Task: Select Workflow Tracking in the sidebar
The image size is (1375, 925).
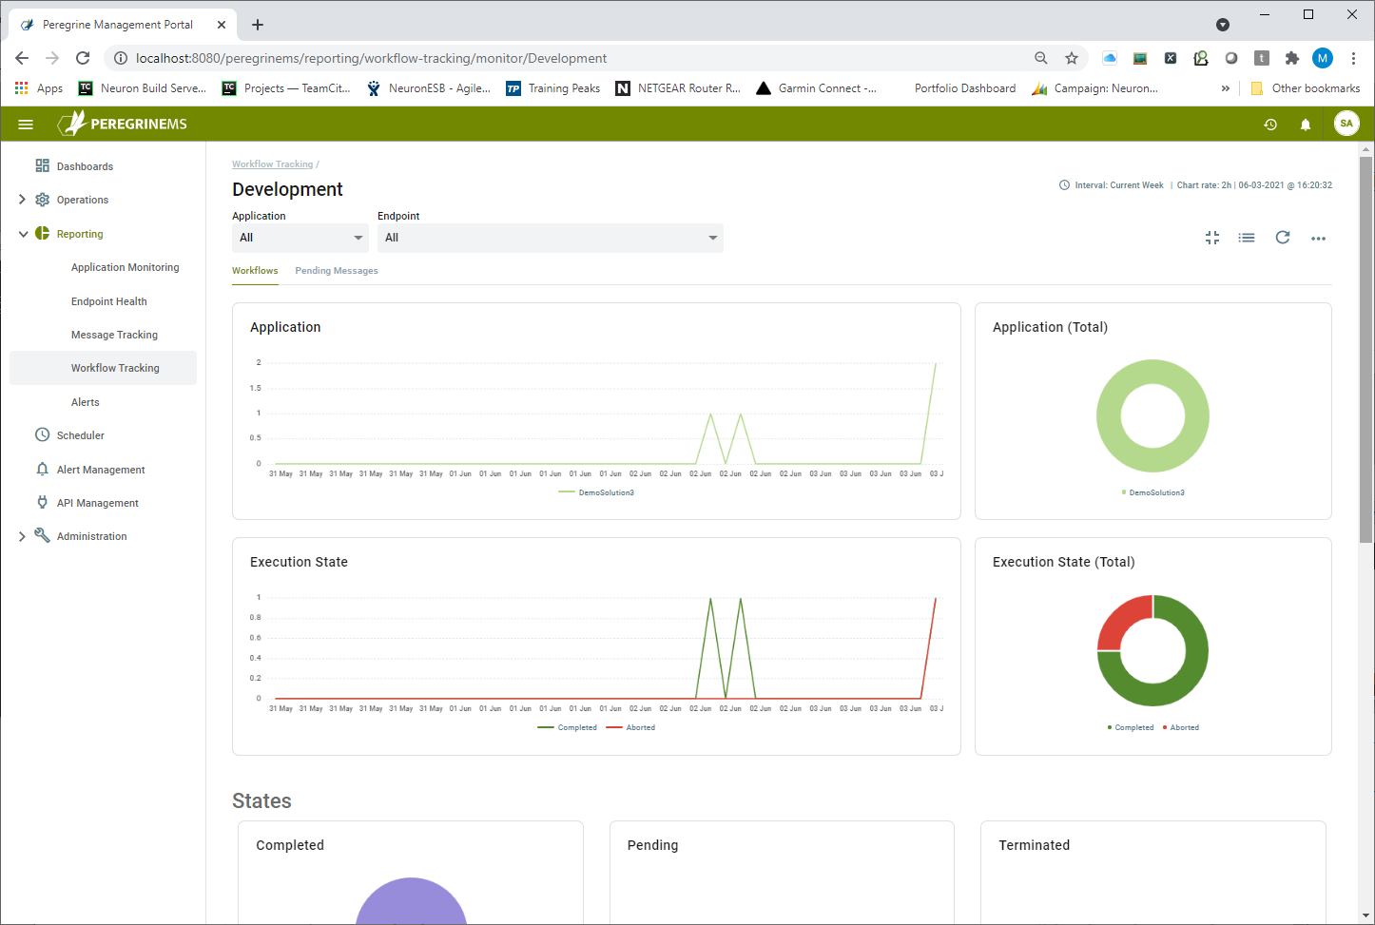Action: [103, 368]
